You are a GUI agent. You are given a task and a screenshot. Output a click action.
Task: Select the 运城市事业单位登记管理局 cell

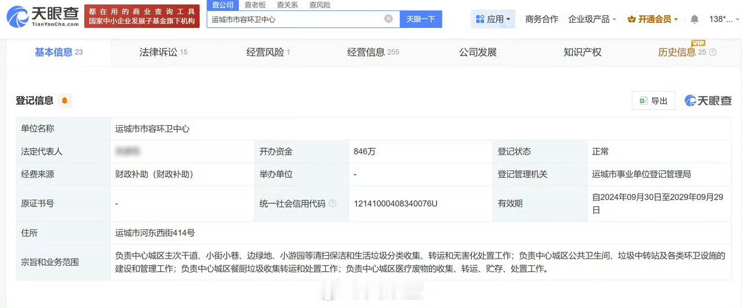[x=641, y=174]
